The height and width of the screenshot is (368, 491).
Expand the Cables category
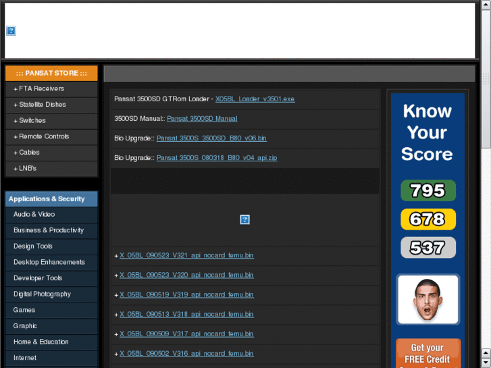51,153
